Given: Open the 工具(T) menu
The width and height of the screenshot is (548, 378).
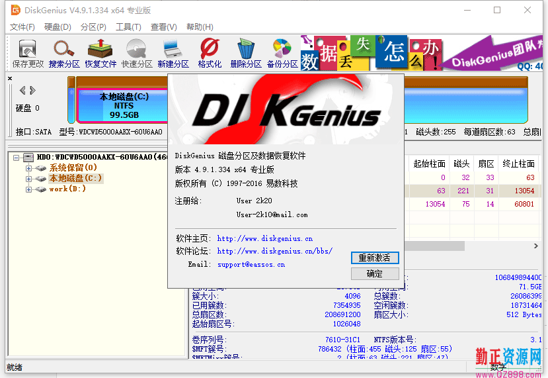Looking at the screenshot, I should click(x=128, y=27).
